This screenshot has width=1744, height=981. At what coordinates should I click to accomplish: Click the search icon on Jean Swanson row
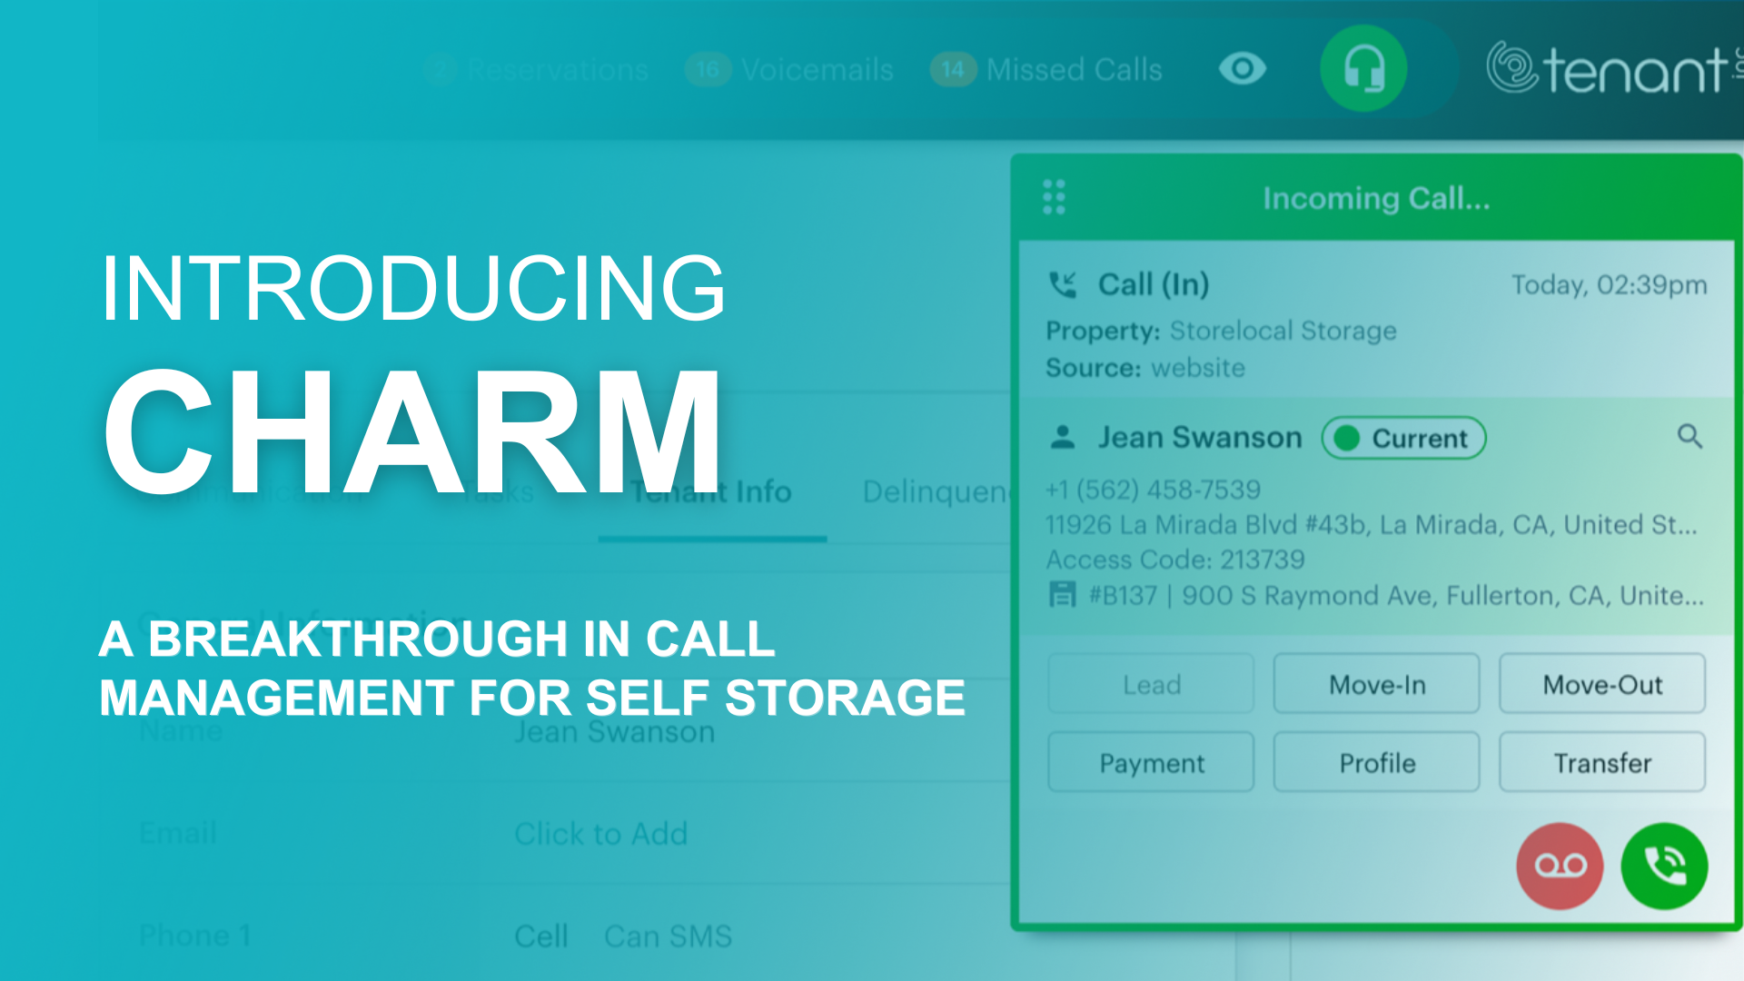pos(1694,436)
